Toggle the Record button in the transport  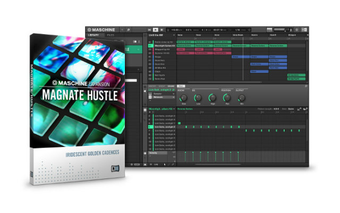[161, 30]
